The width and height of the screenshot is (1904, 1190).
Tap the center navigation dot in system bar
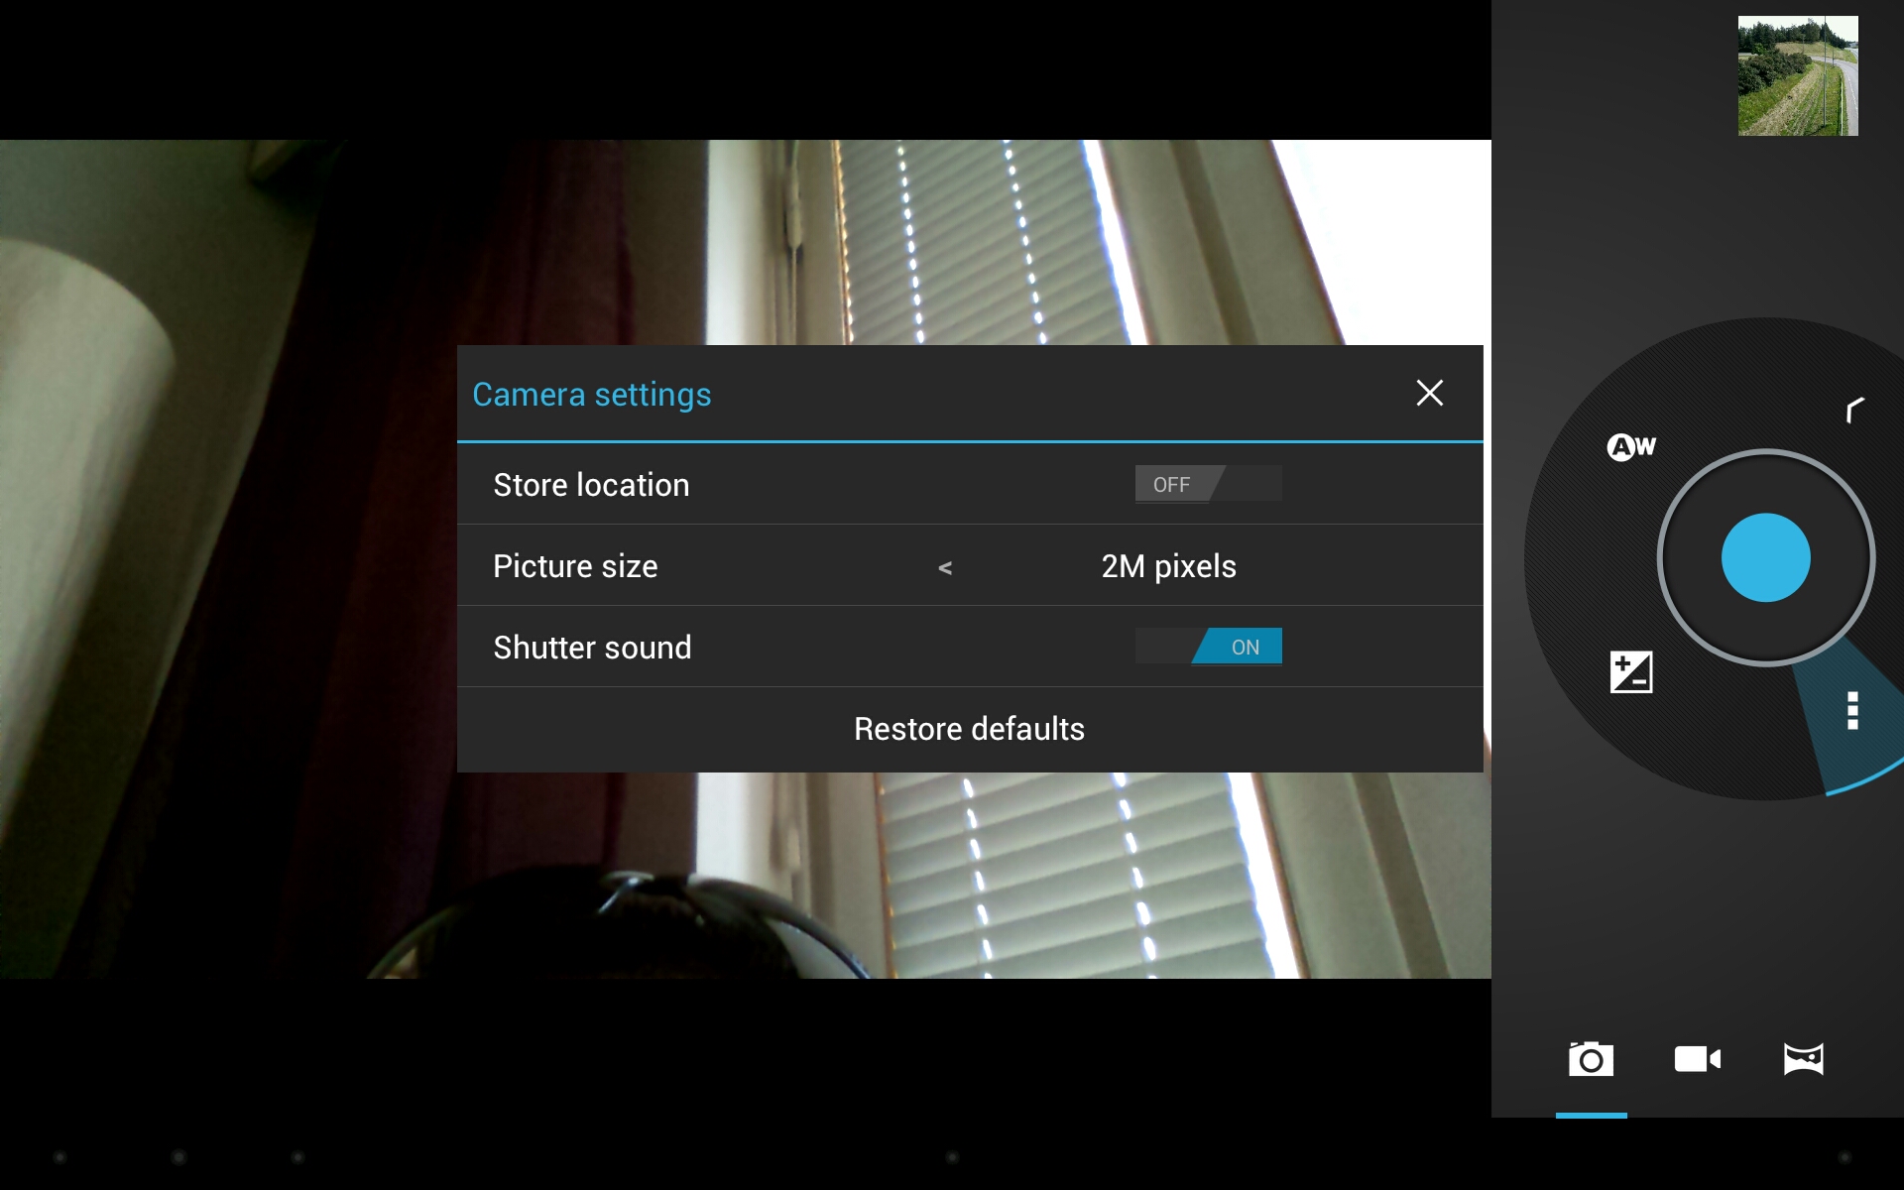click(952, 1156)
